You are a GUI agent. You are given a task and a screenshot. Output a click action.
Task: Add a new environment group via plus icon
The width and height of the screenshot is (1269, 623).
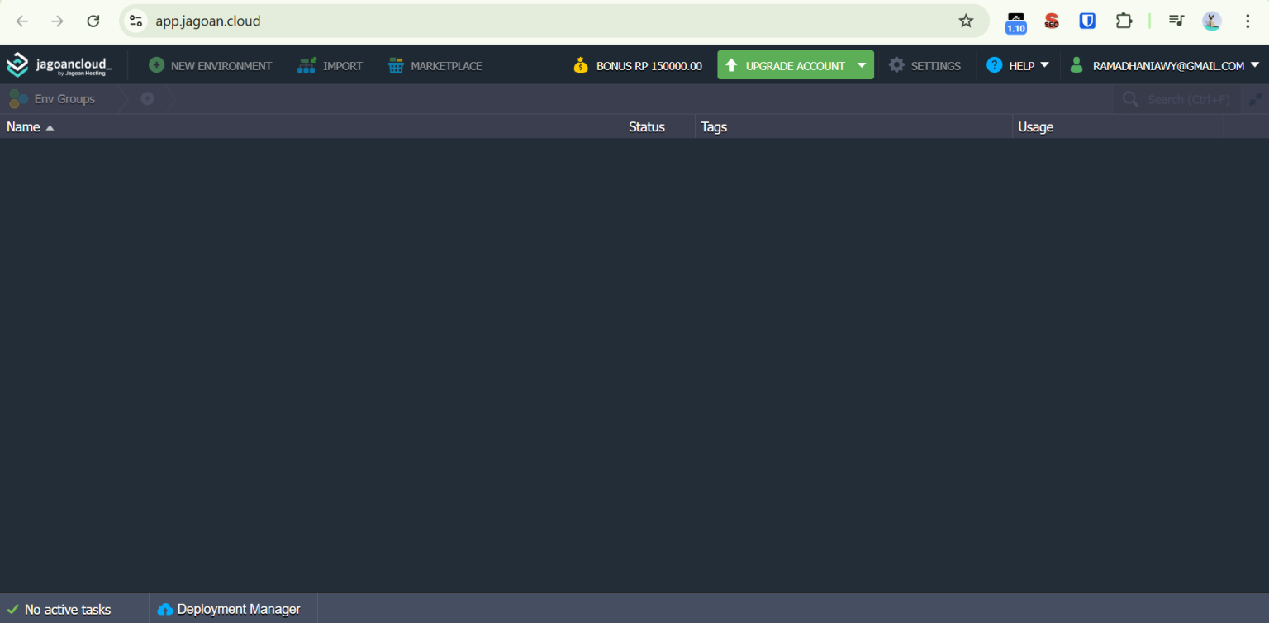tap(147, 98)
